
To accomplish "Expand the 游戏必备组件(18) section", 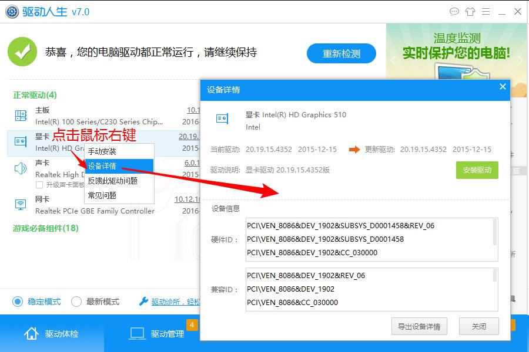I will click(45, 228).
